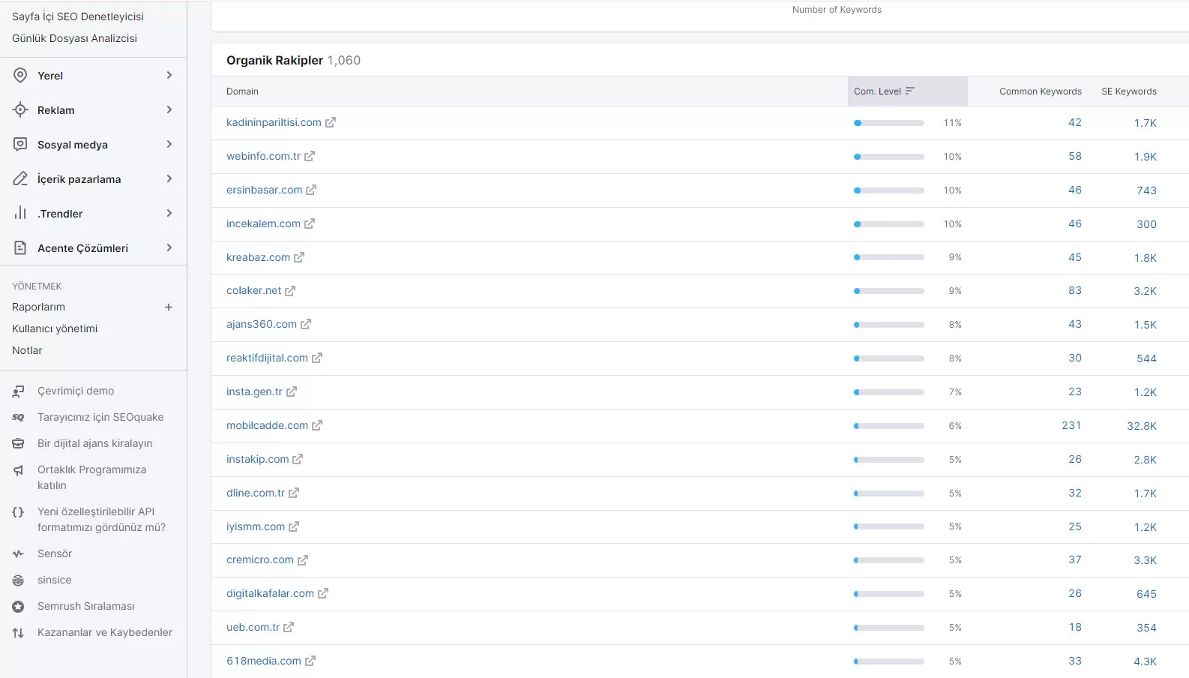The width and height of the screenshot is (1189, 678).
Task: Open sinsice in sidebar
Action: (x=55, y=580)
